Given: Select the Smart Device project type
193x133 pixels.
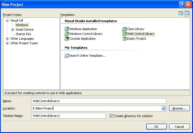Looking at the screenshot, I should (x=25, y=29).
